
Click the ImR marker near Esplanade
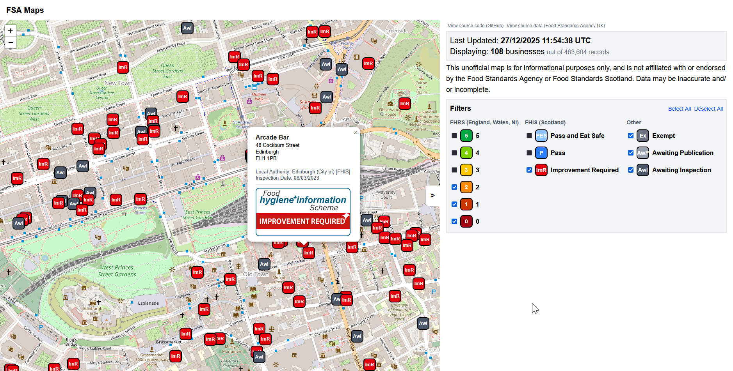[204, 309]
